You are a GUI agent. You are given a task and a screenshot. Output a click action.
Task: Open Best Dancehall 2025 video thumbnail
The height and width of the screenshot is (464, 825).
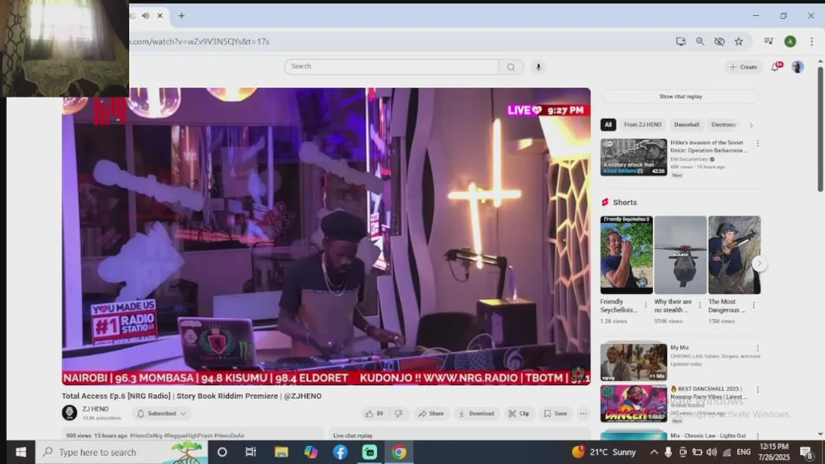634,404
